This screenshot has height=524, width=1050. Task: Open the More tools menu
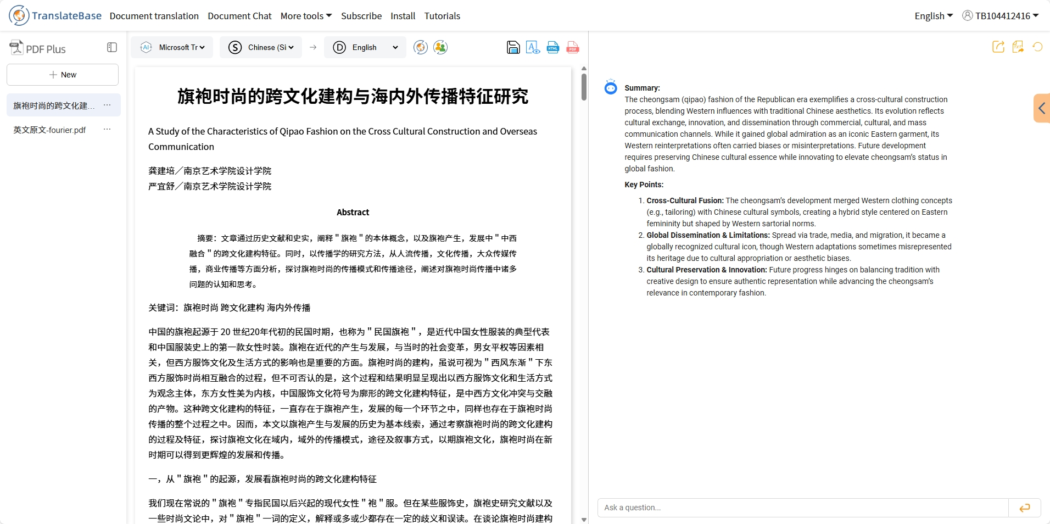(x=306, y=16)
